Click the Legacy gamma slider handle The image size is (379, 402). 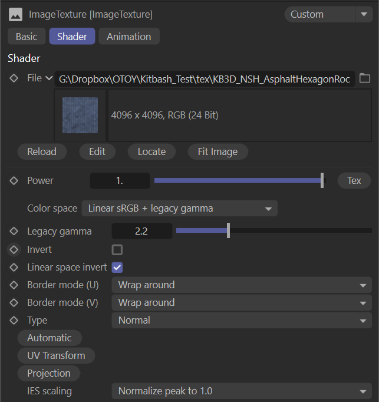tap(228, 231)
